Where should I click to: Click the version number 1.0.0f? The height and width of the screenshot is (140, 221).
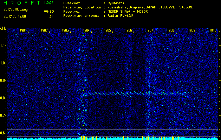pos(48,3)
